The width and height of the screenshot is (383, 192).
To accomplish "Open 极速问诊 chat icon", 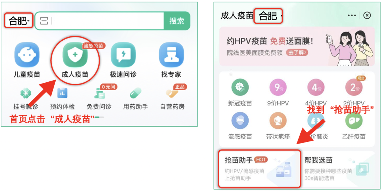I will 123,54.
